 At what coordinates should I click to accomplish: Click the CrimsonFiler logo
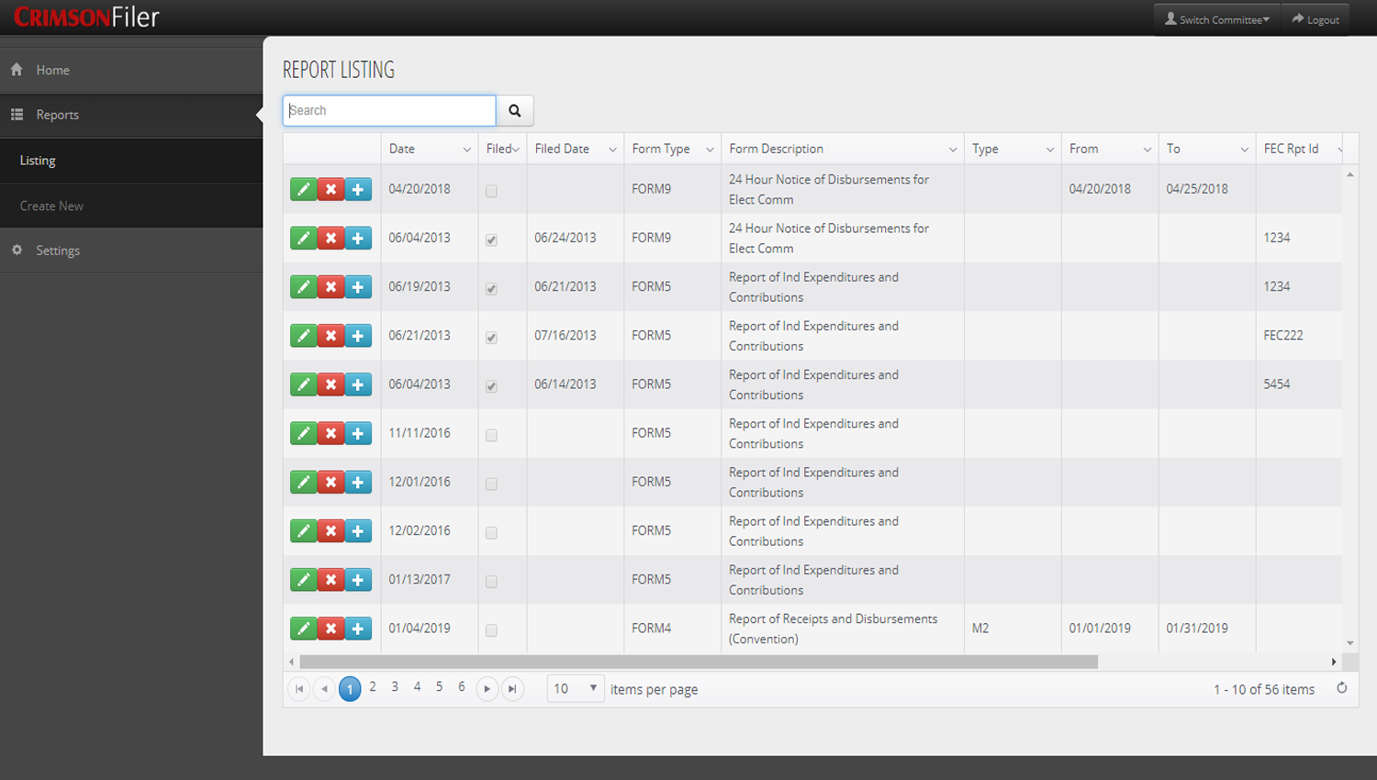[86, 17]
